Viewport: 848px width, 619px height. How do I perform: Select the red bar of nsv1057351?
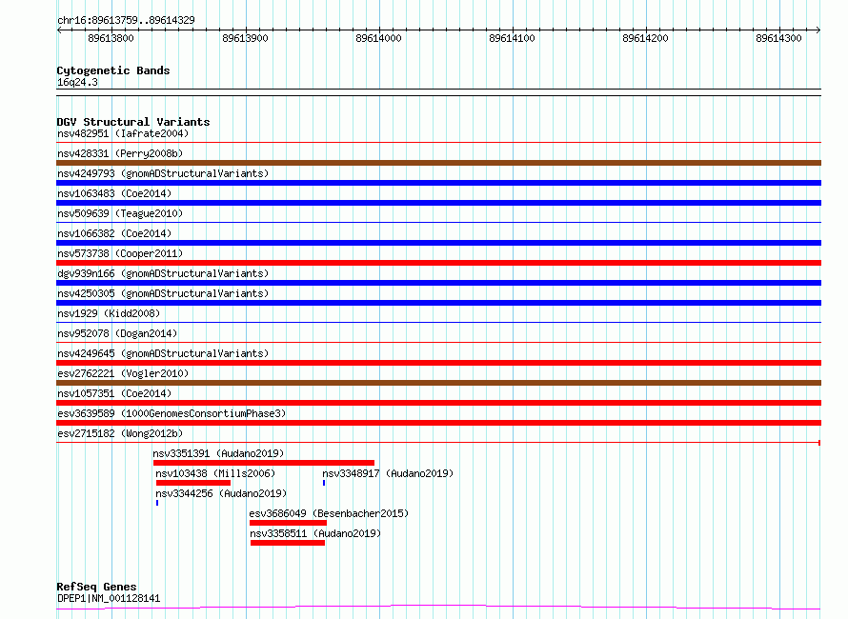click(438, 403)
